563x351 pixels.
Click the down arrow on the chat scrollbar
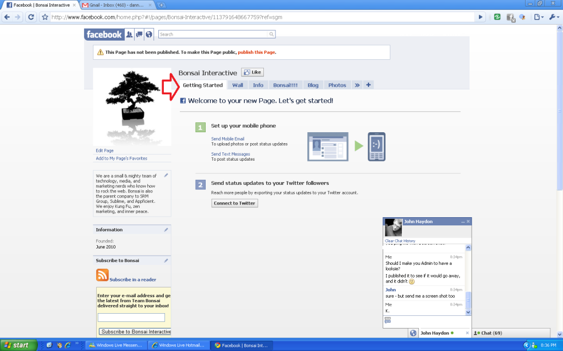coord(468,312)
